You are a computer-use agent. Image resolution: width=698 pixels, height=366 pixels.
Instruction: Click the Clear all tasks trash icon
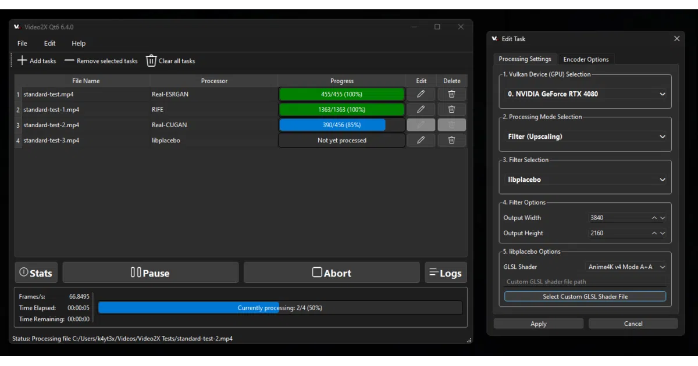pos(151,60)
